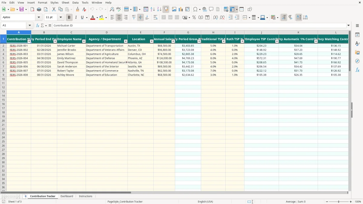Add a decimal place
363x204 pixels.
coord(215,18)
